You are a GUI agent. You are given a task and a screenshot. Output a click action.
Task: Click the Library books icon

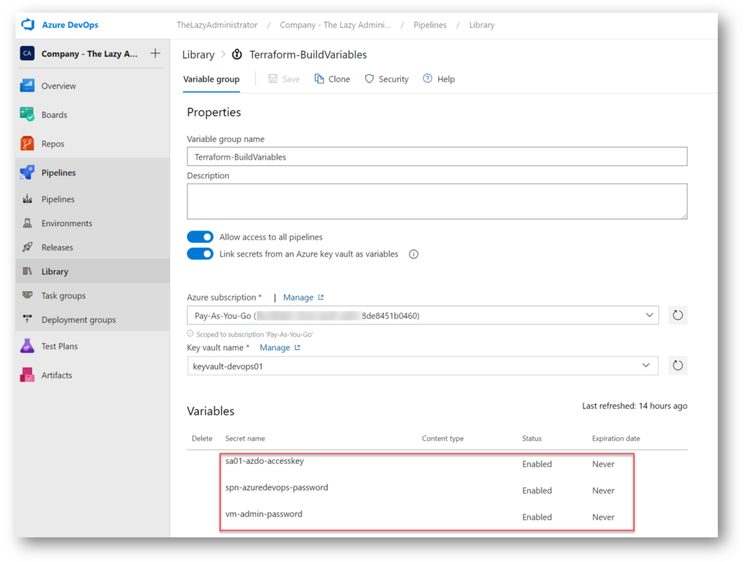pyautogui.click(x=28, y=272)
